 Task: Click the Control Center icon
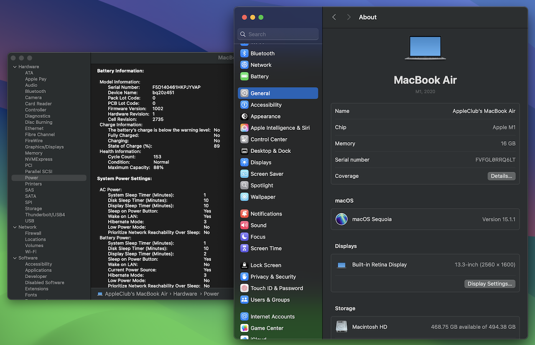[x=245, y=140]
